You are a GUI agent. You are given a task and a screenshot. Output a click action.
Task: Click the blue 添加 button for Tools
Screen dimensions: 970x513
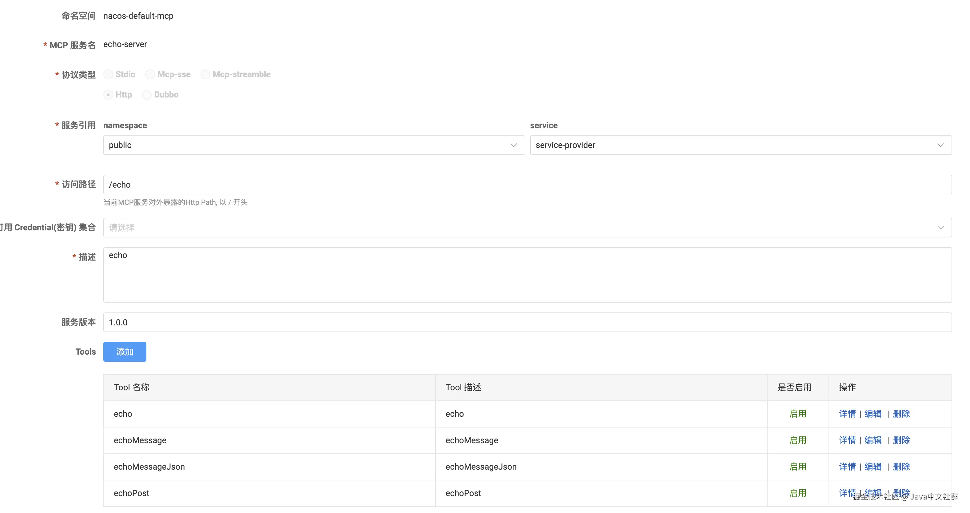tap(125, 352)
